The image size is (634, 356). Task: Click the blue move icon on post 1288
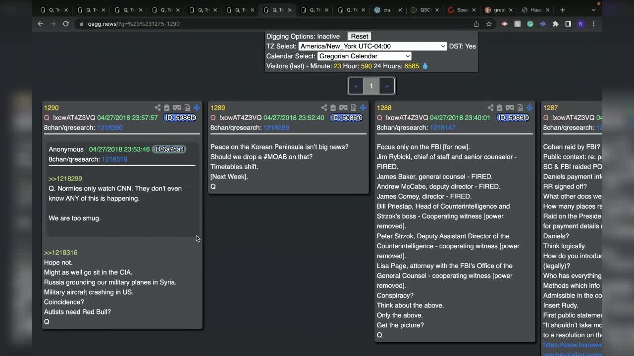coord(529,107)
